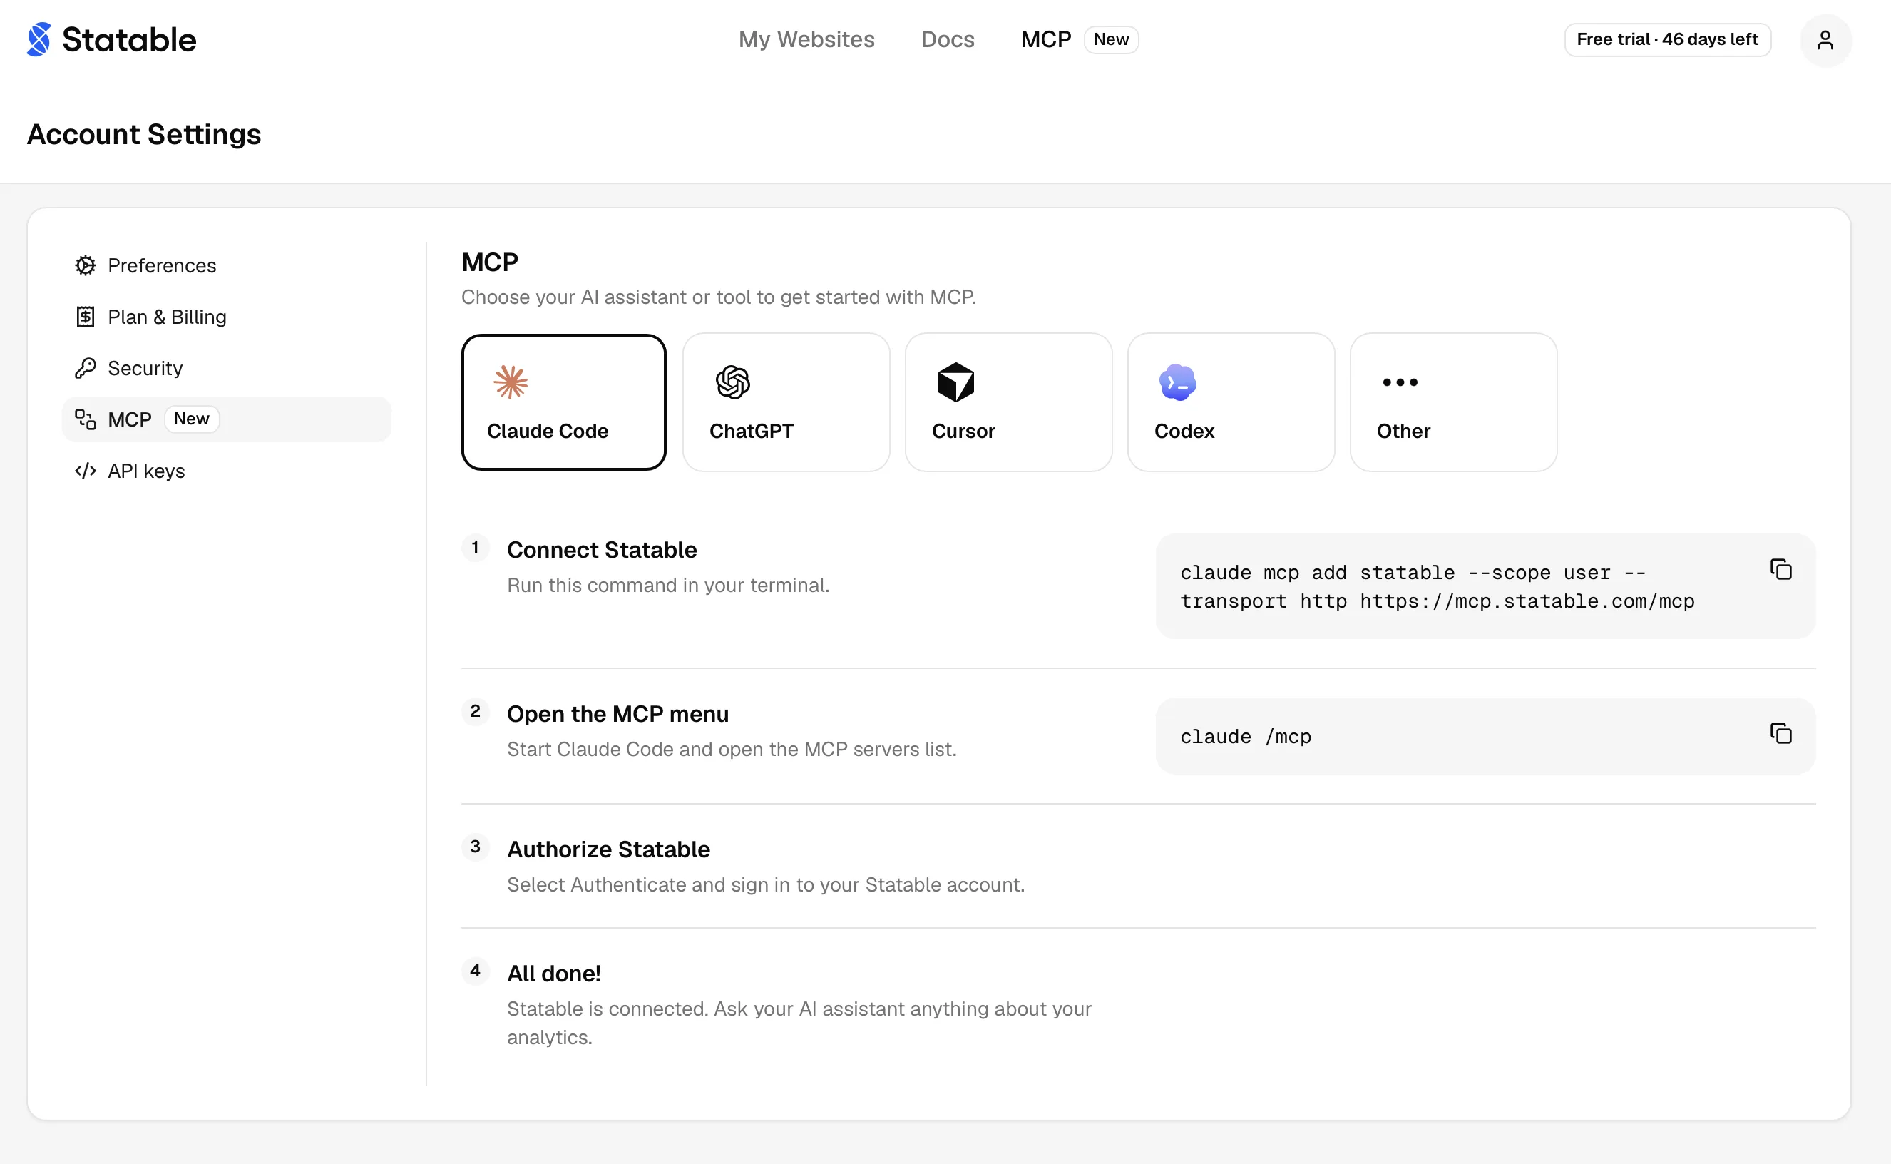Image resolution: width=1891 pixels, height=1164 pixels.
Task: Click 'Statable is connected' description text
Action: (x=799, y=1023)
